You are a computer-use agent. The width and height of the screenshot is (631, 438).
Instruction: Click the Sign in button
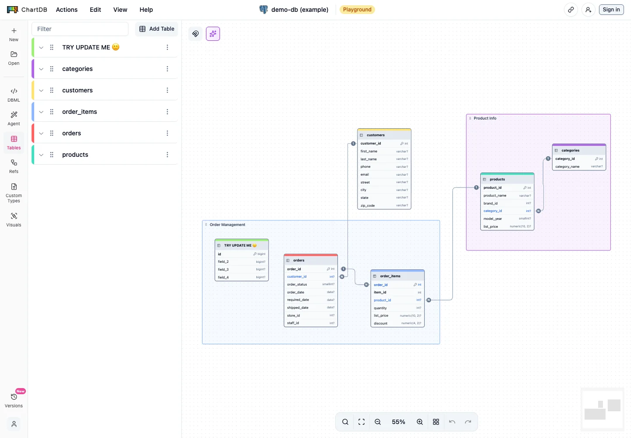click(x=611, y=10)
